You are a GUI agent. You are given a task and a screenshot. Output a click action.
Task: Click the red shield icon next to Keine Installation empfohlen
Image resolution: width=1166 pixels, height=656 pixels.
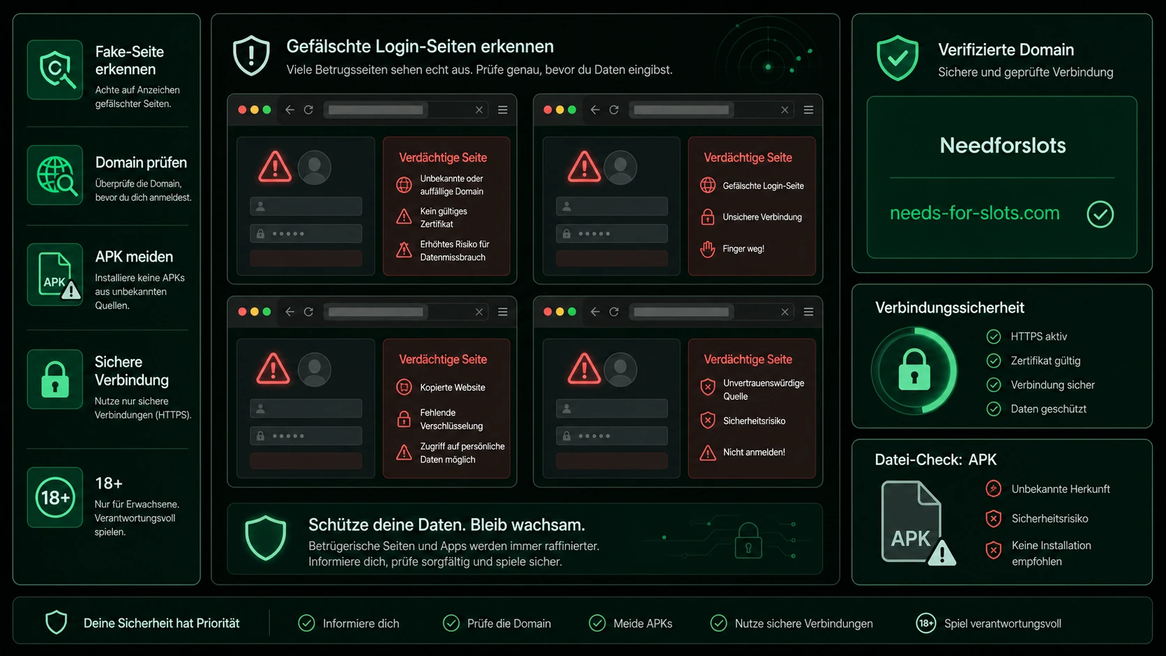pos(994,550)
